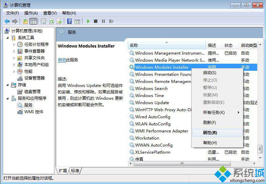
Task: Select 计算机管理(本地) root node
Action: (x=27, y=31)
